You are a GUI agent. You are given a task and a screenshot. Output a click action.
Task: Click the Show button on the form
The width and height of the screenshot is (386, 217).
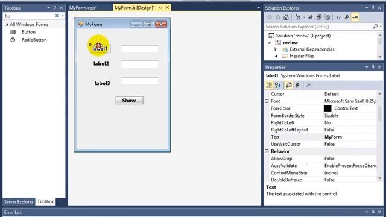click(129, 101)
